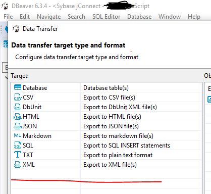Click 'Export to plain text format' text

[118, 155]
